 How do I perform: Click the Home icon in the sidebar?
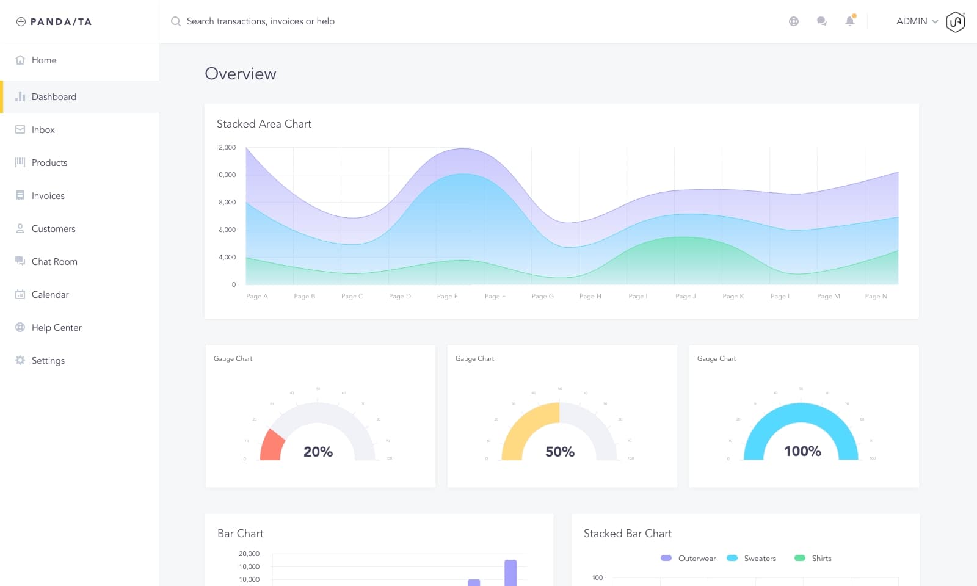click(x=20, y=60)
